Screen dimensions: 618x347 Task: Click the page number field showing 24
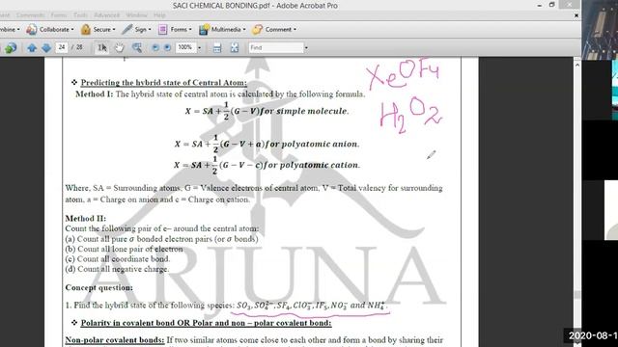(x=62, y=47)
